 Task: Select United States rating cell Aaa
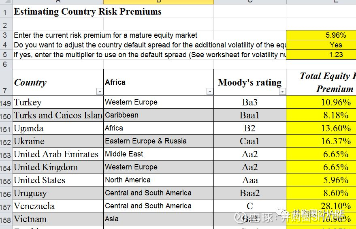[249, 180]
